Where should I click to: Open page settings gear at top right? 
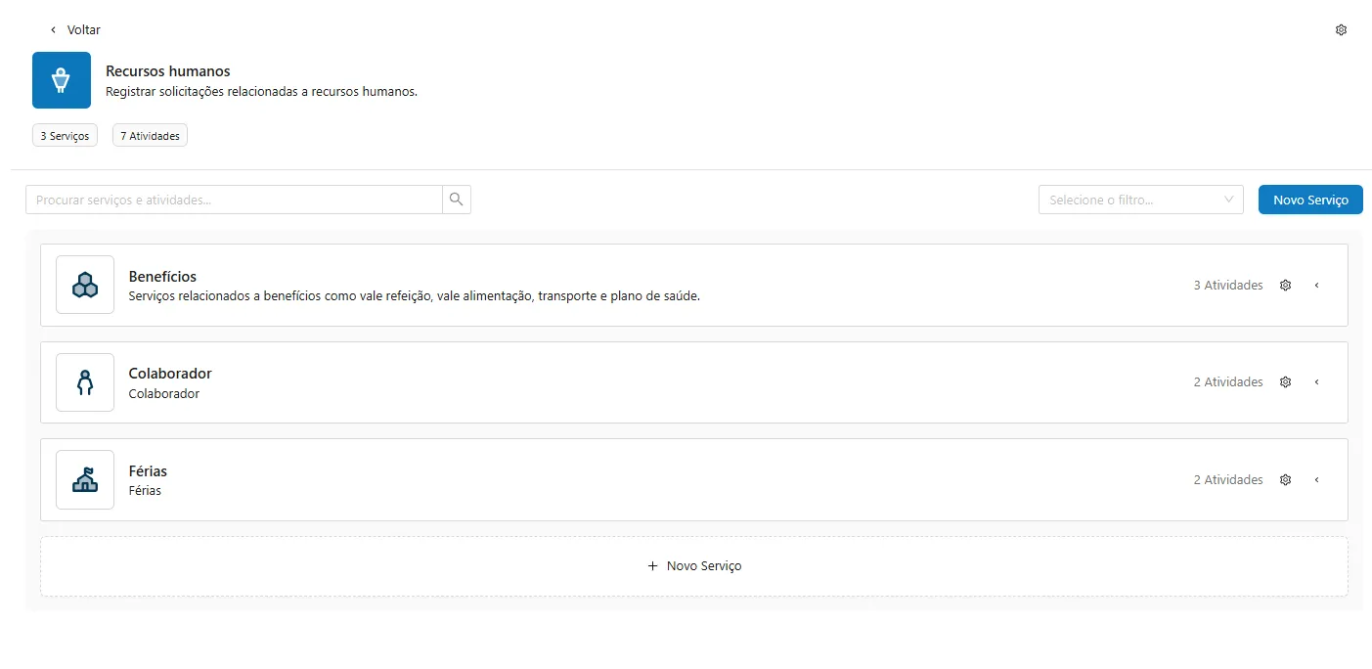coord(1341,30)
